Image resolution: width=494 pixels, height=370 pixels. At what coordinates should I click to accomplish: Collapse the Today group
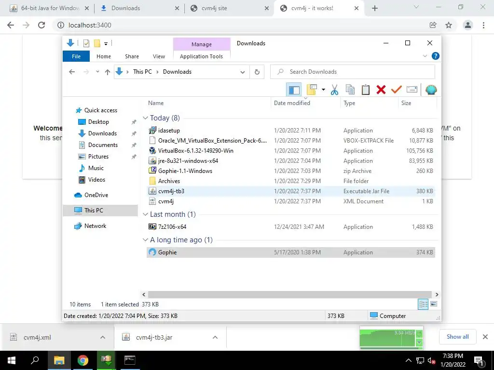tap(145, 118)
